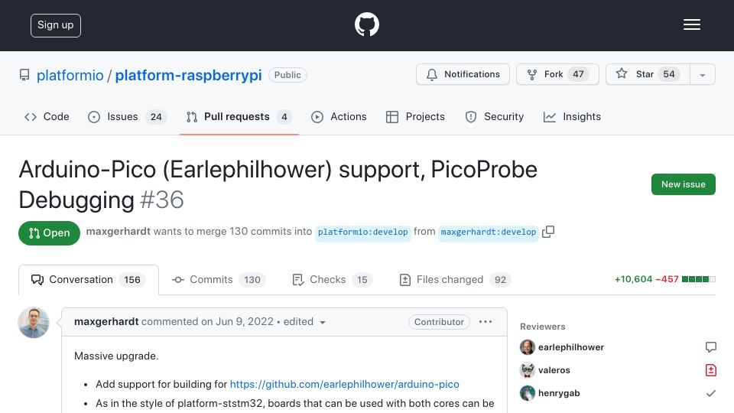
Task: Open the Pull requests tab
Action: coord(239,116)
